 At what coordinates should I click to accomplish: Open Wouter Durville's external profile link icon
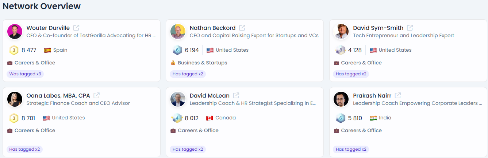pyautogui.click(x=76, y=28)
